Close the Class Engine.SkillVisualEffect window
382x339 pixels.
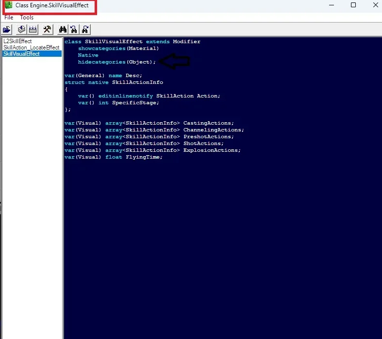point(375,5)
